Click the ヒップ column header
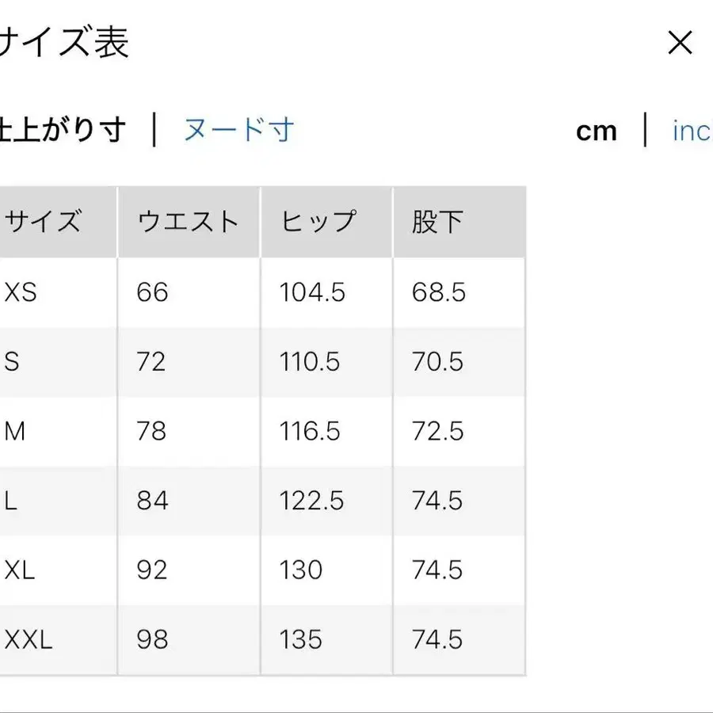 [x=318, y=222]
